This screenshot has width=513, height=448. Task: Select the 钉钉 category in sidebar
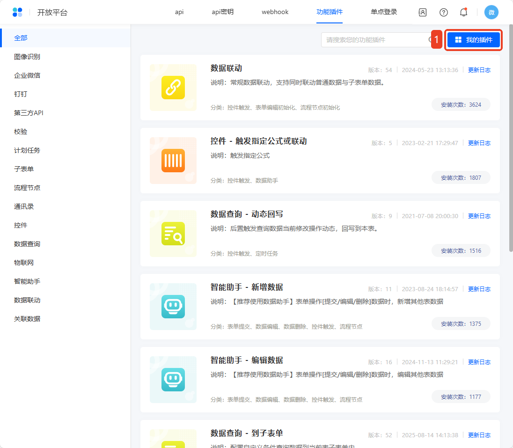pos(21,94)
